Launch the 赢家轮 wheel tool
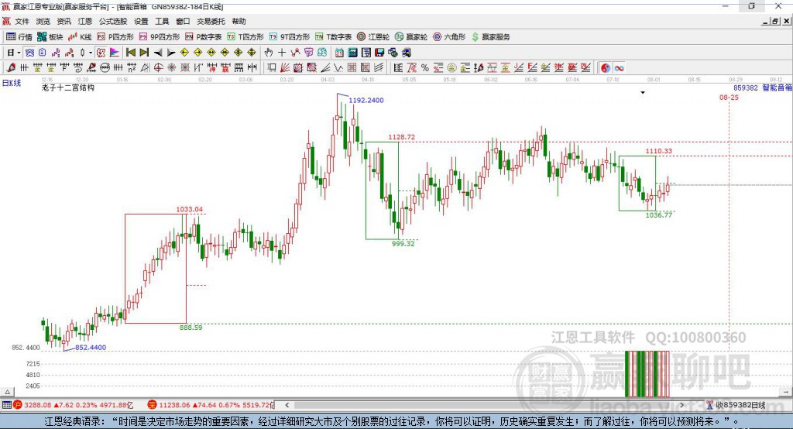The height and width of the screenshot is (429, 793). [411, 37]
